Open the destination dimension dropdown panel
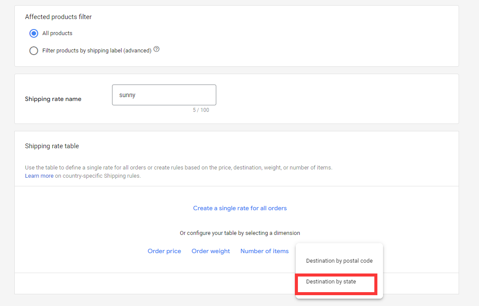 [339, 270]
